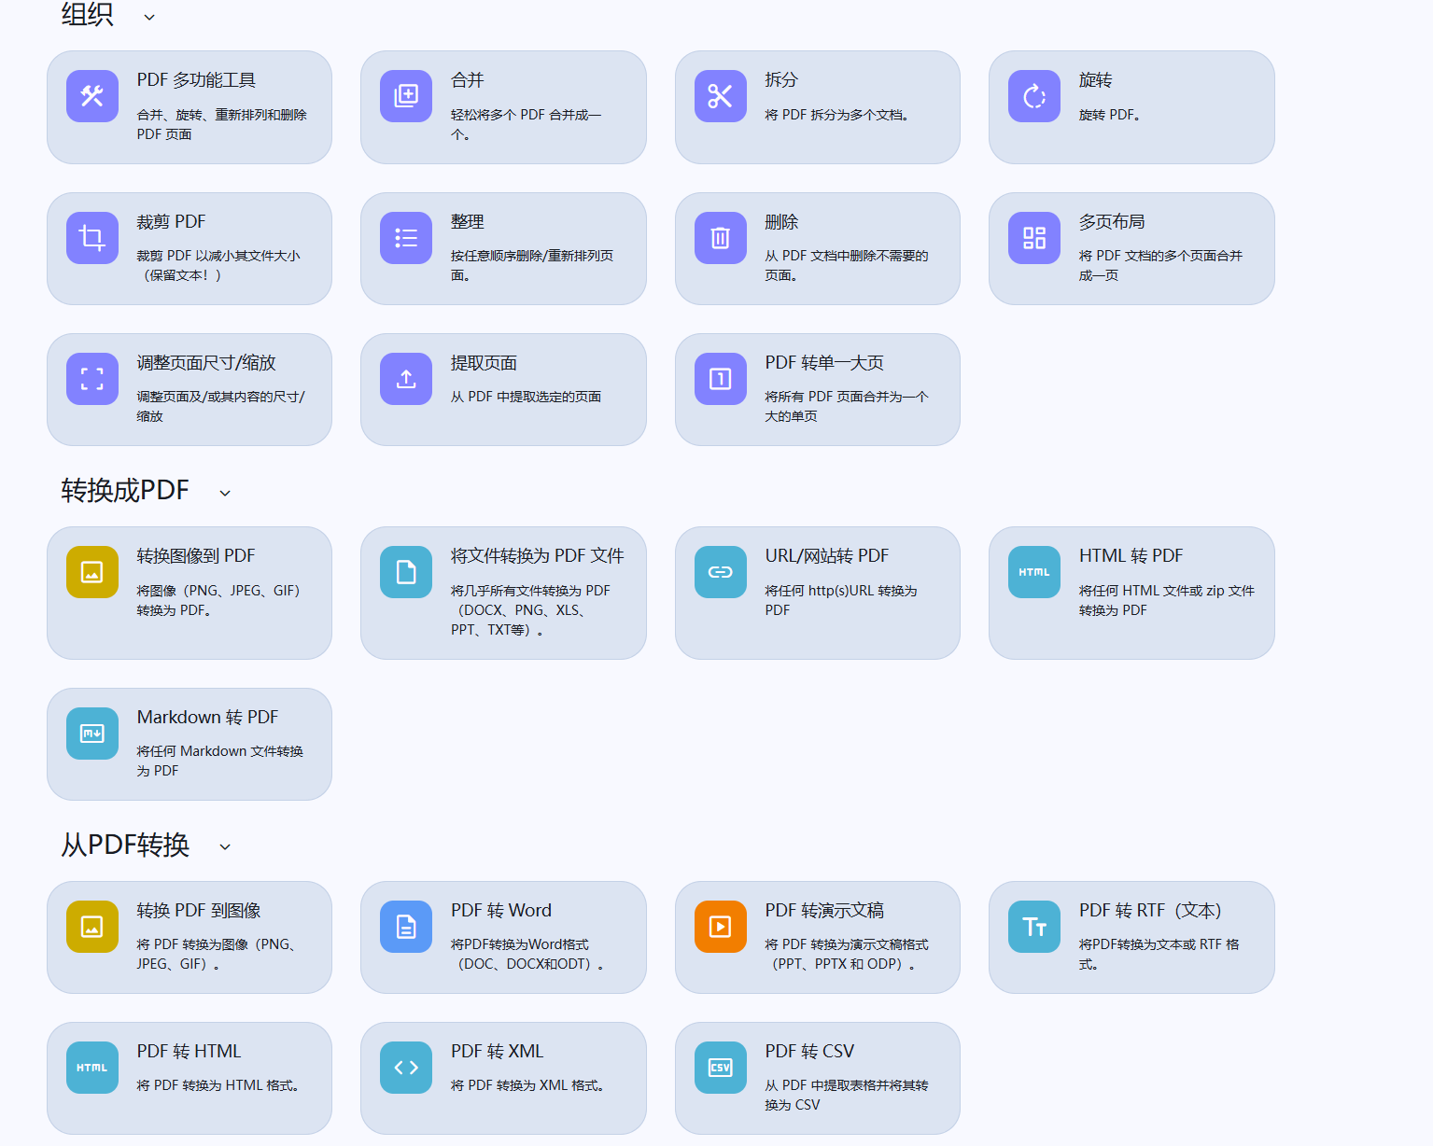The width and height of the screenshot is (1433, 1146).
Task: Click the description 将任何 Markdown 文件转换为 PDF
Action: click(220, 761)
